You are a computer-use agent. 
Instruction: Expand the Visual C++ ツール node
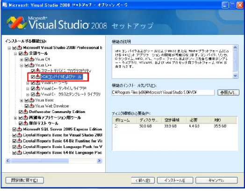tap(28, 83)
